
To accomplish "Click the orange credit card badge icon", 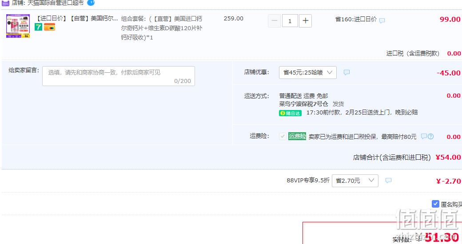I will pyautogui.click(x=49, y=28).
